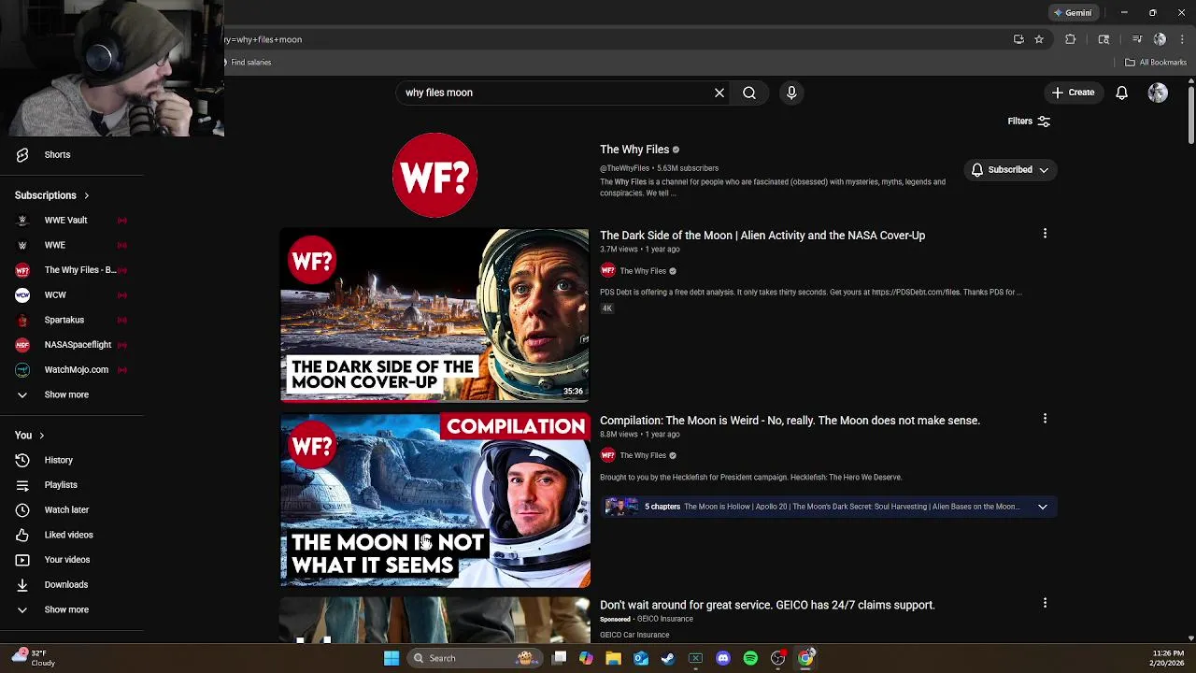The width and height of the screenshot is (1196, 673).
Task: Open the Windows Start menu
Action: 392,658
